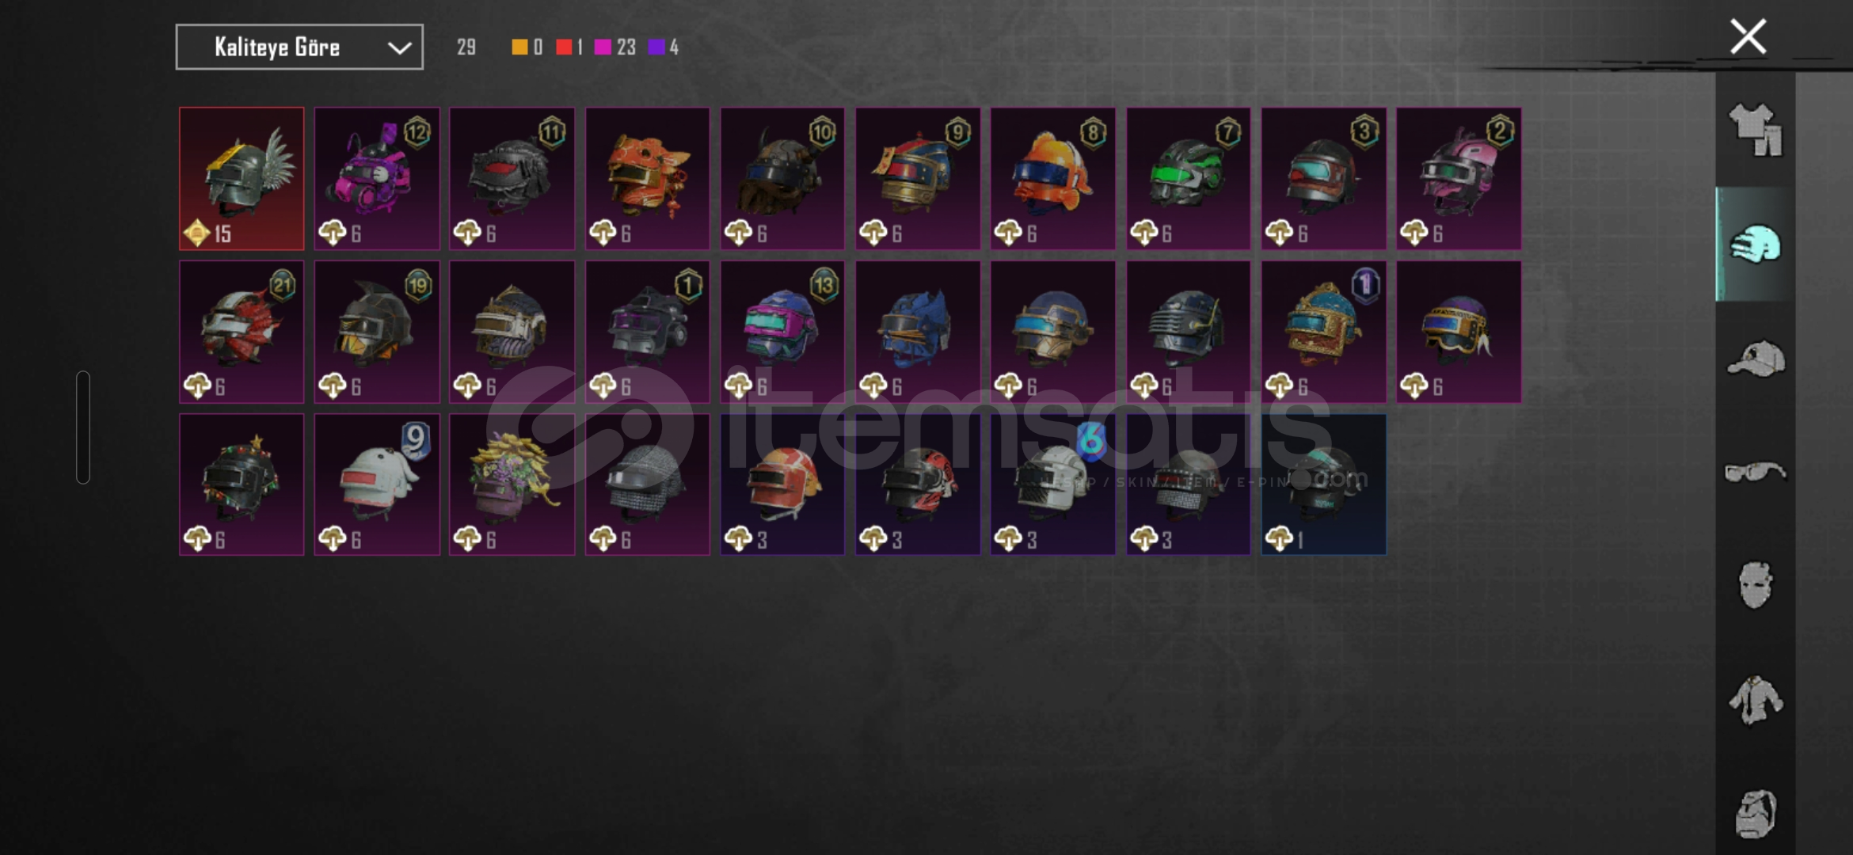Click the vertical scrollbar on left

click(83, 427)
